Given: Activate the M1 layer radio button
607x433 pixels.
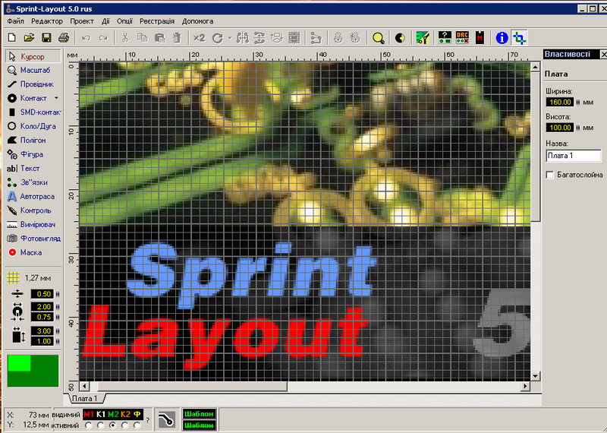Looking at the screenshot, I should click(89, 425).
